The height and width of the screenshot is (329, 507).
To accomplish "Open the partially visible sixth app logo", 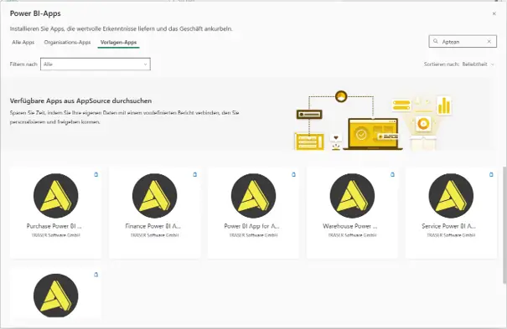I will coord(56,296).
